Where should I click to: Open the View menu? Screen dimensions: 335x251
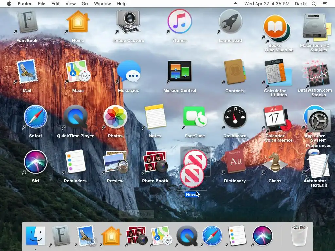71,4
